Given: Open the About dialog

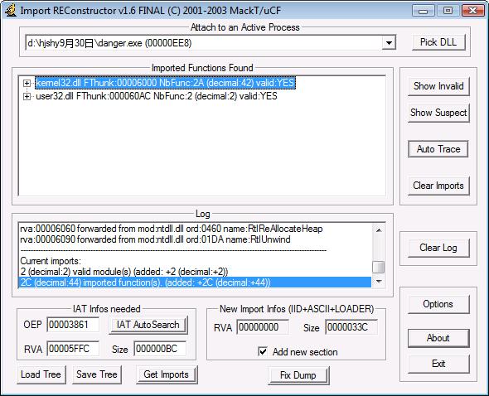Looking at the screenshot, I should (438, 338).
